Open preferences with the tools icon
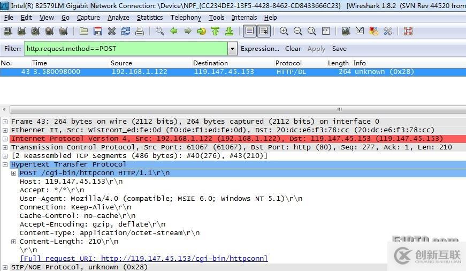This screenshot has height=271, width=466. (x=388, y=31)
